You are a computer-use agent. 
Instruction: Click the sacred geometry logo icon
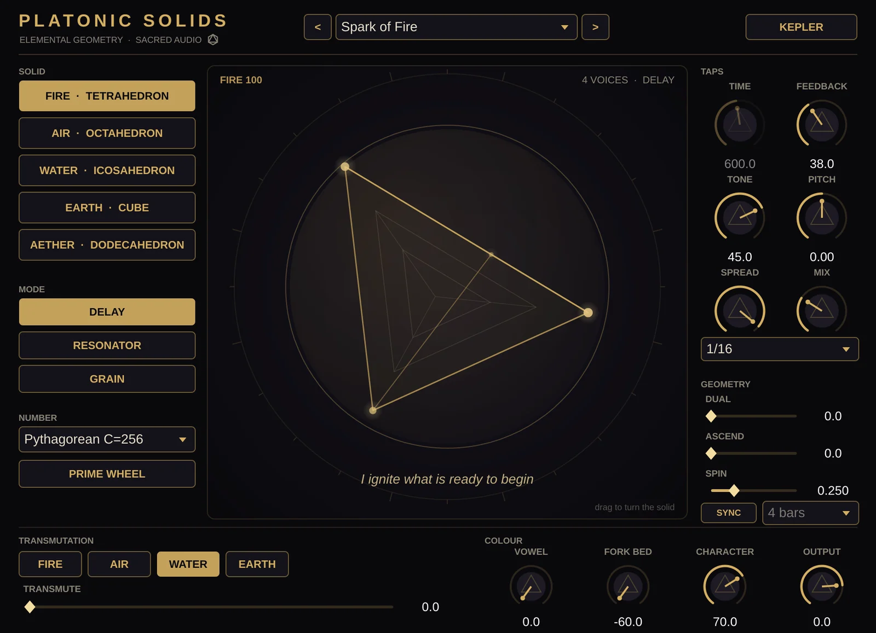click(213, 39)
